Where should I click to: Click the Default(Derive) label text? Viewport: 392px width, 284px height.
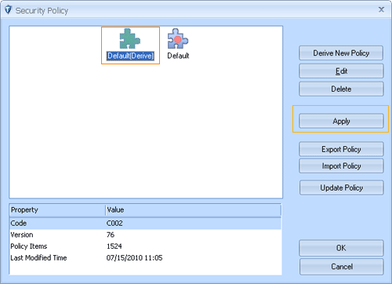130,56
